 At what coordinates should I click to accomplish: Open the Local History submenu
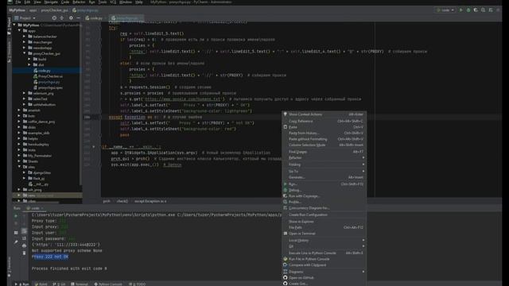(324, 240)
